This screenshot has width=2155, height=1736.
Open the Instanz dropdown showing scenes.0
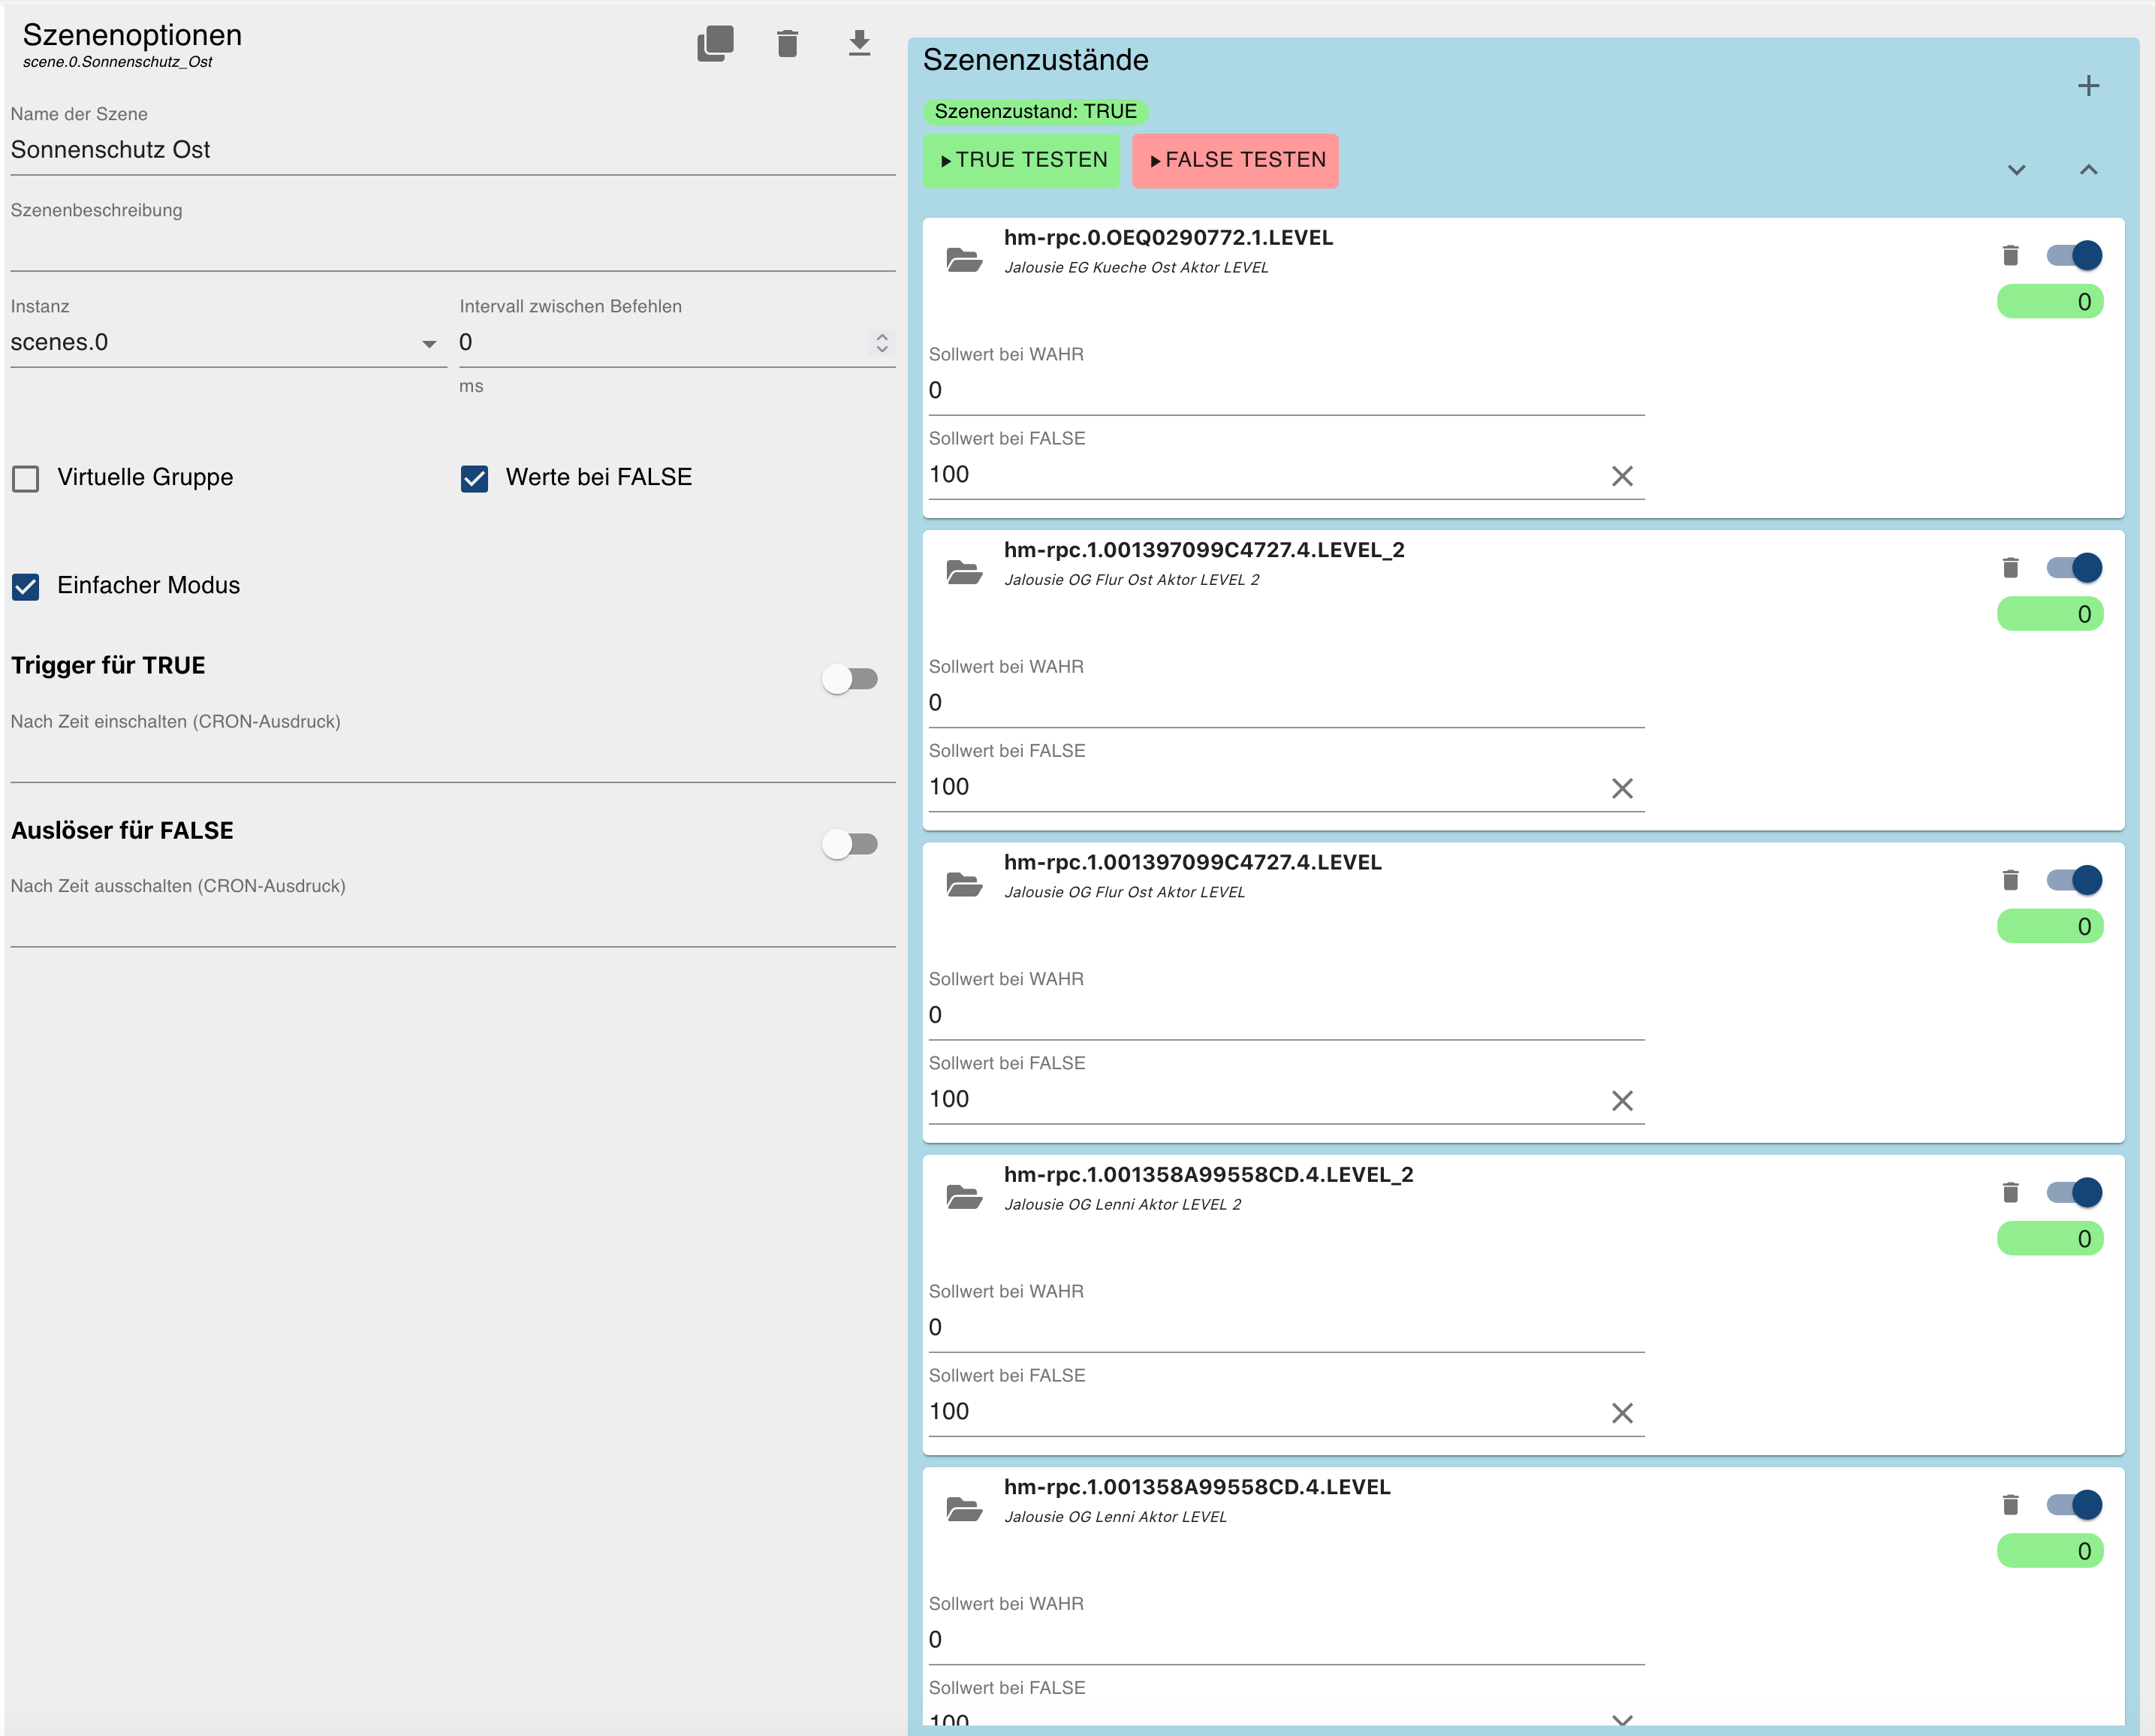pos(228,343)
